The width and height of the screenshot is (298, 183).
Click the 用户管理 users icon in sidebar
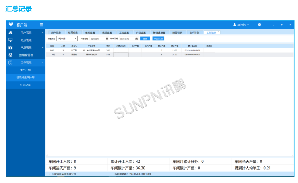coord(10,32)
